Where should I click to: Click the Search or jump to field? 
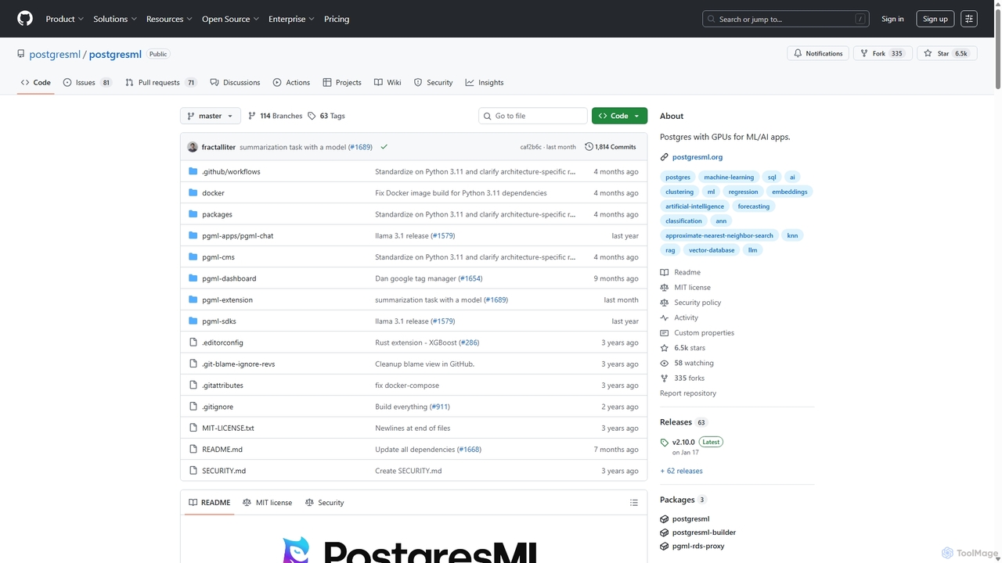point(786,19)
